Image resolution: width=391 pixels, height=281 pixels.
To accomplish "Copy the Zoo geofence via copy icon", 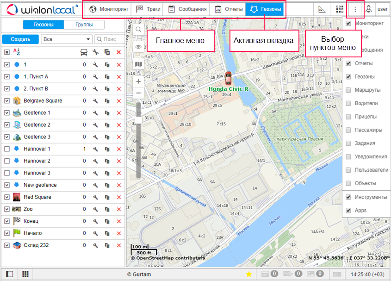I will [107, 209].
